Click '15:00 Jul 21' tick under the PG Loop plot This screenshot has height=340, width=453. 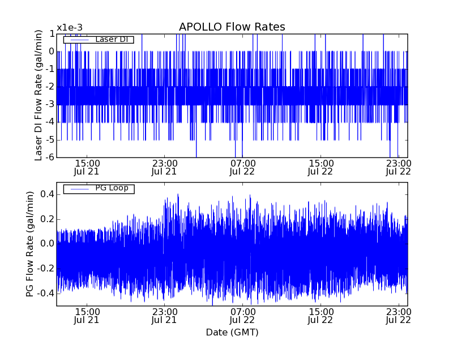pos(87,316)
